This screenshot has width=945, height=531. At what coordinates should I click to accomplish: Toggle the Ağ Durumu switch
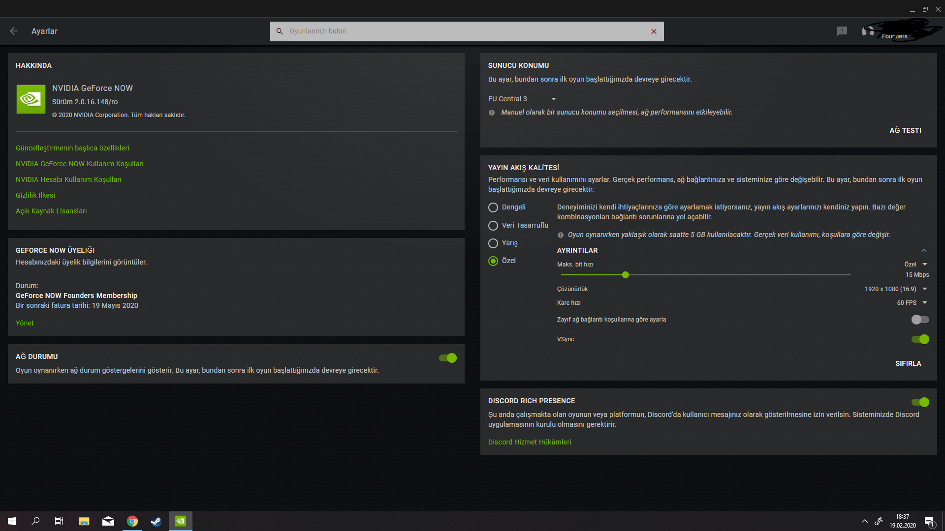[x=448, y=358]
